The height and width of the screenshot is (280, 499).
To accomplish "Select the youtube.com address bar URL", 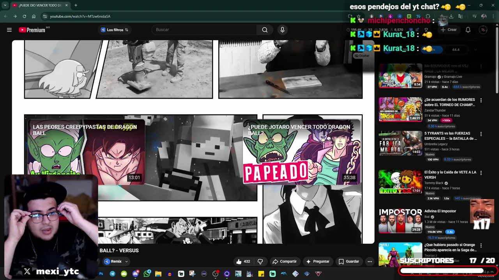I will (80, 16).
